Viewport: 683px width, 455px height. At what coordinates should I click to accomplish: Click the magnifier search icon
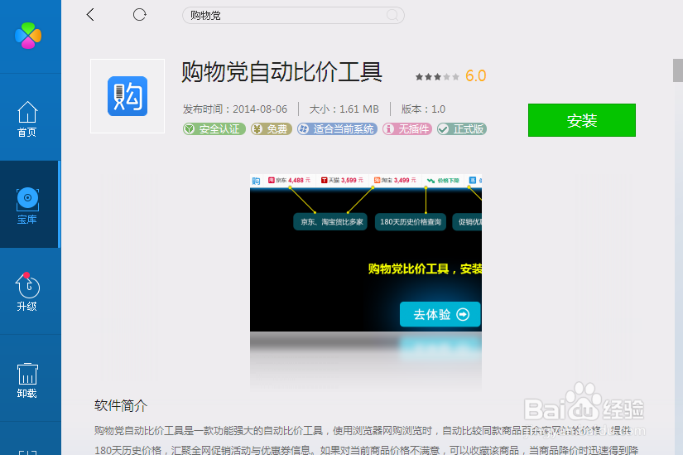(392, 15)
